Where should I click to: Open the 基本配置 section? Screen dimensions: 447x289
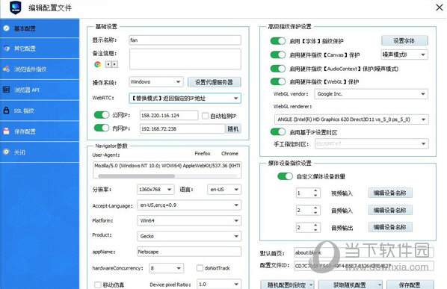[x=40, y=28]
